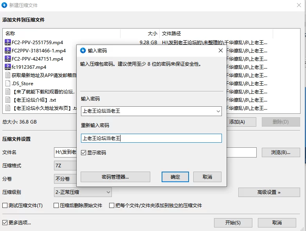
Task: Sort by the 名称 column header
Action: click(62, 34)
